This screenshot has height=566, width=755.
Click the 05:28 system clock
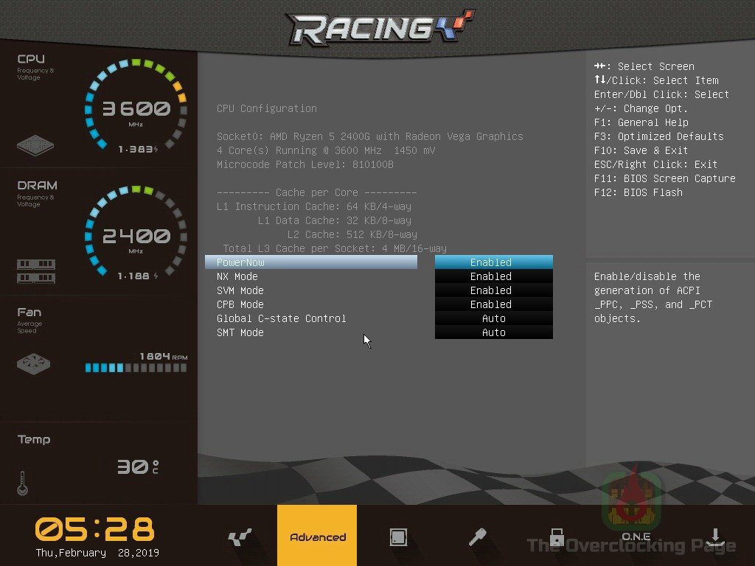[95, 529]
